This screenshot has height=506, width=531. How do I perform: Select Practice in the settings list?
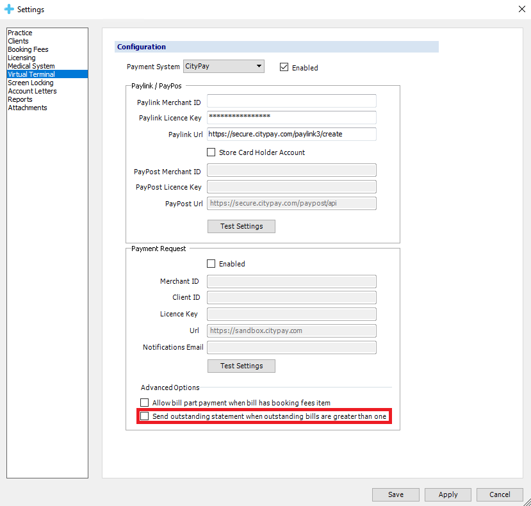[x=20, y=33]
